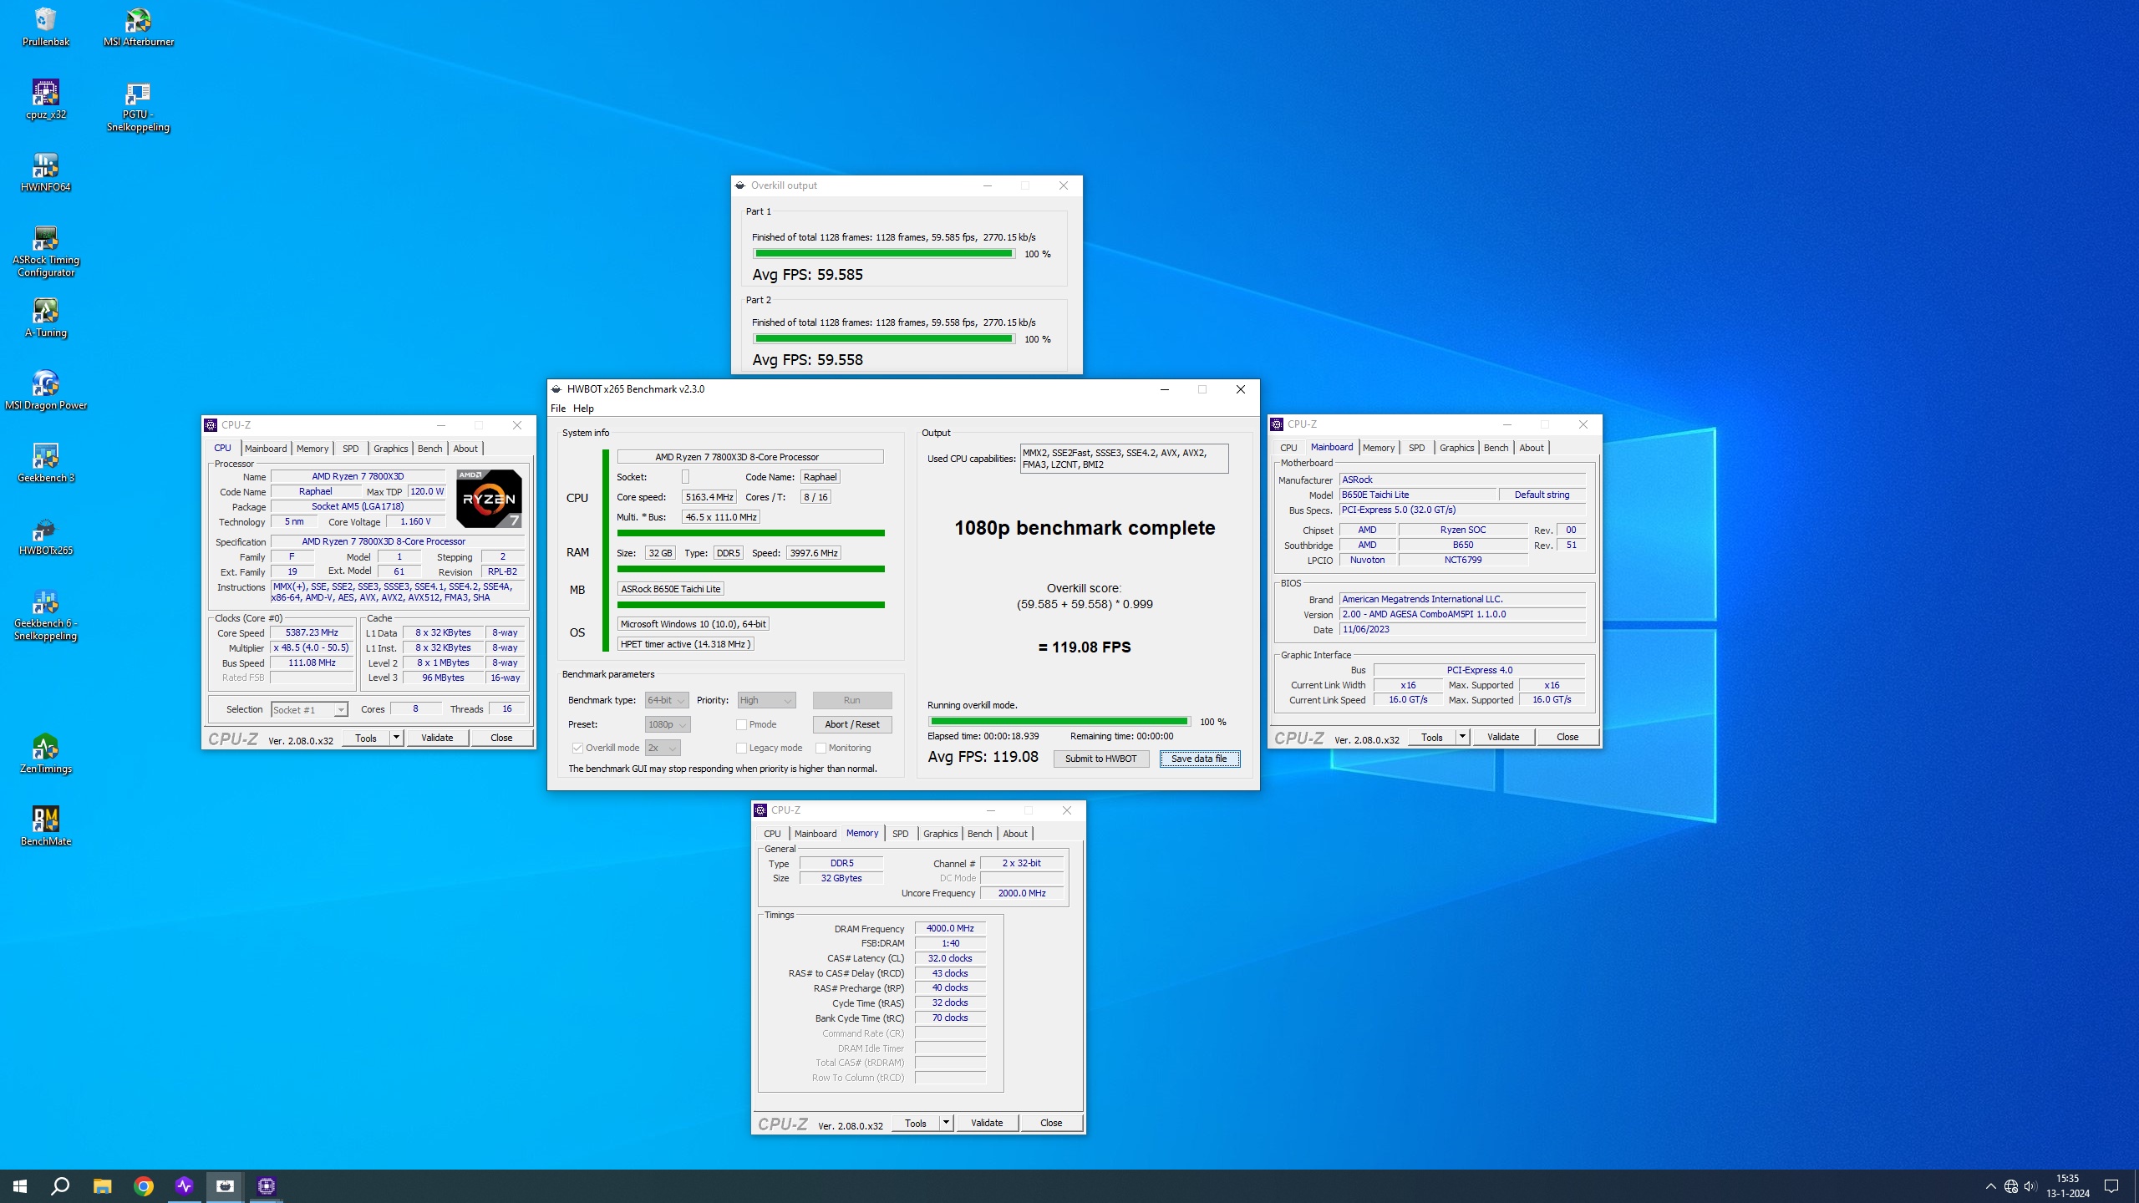Launch ZenTimings desktop icon
This screenshot has height=1203, width=2139.
[46, 754]
